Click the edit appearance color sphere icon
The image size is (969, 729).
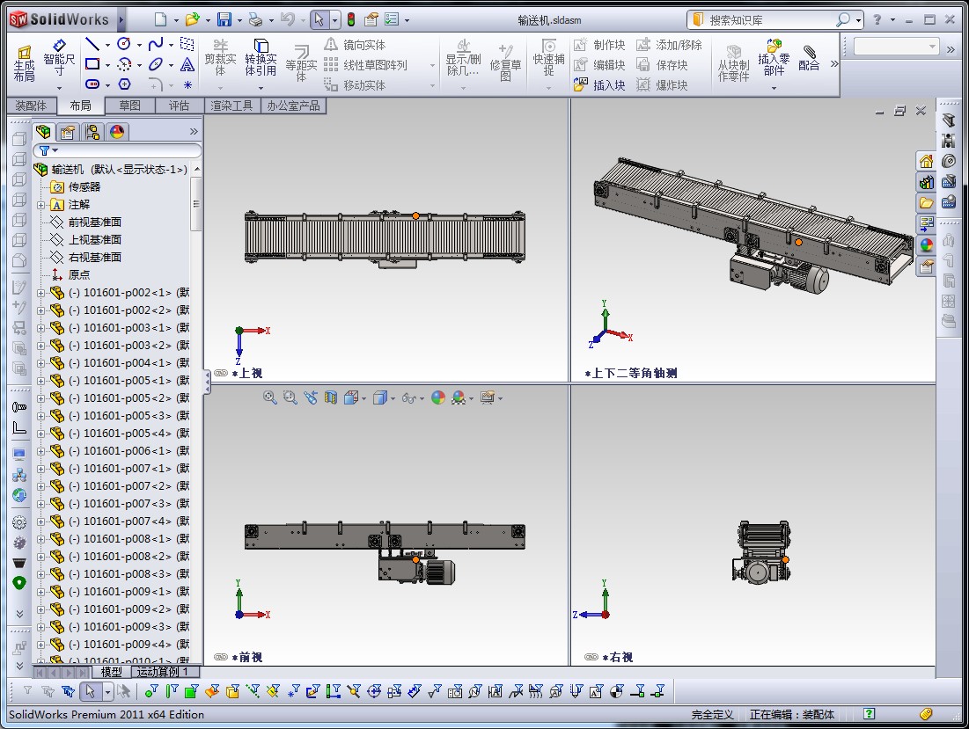(x=438, y=397)
